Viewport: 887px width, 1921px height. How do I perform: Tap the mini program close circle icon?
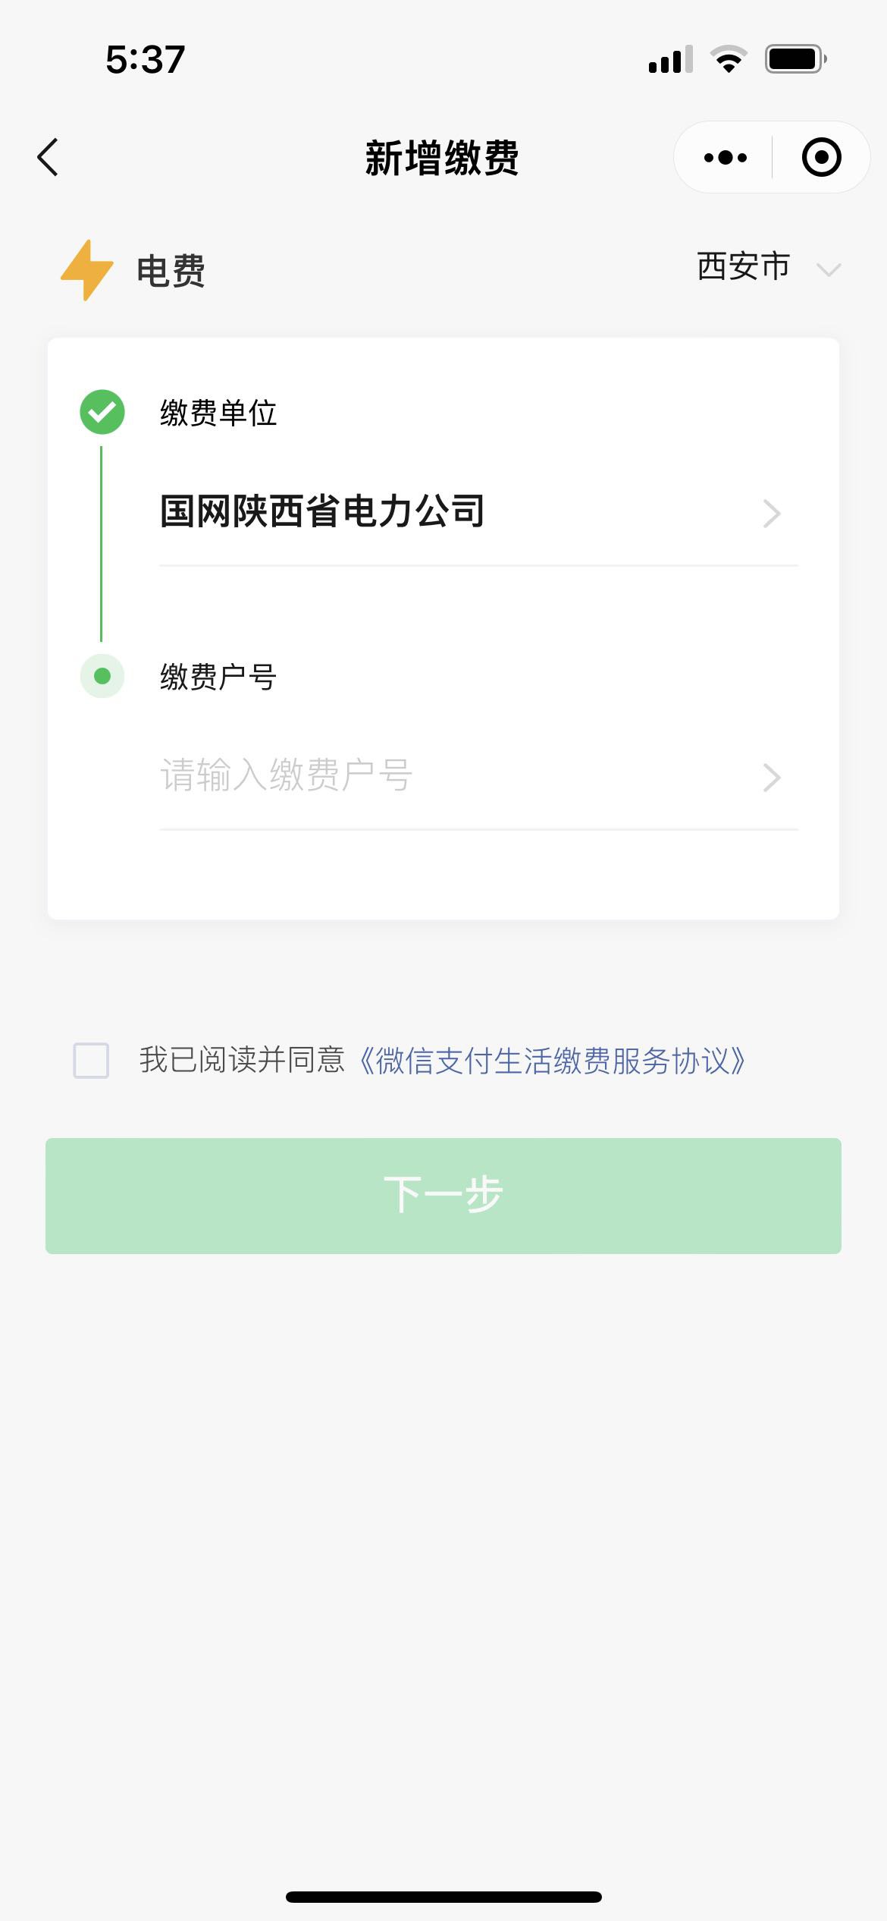pyautogui.click(x=821, y=158)
